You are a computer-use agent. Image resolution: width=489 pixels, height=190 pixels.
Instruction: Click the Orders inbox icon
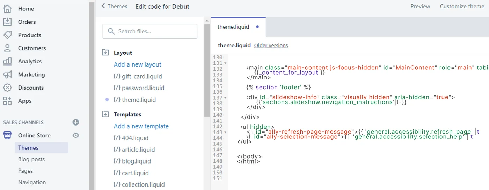(x=7, y=22)
